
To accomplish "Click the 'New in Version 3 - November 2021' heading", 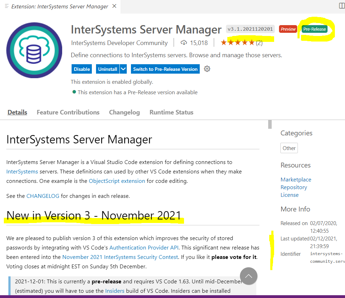I will coord(94,215).
